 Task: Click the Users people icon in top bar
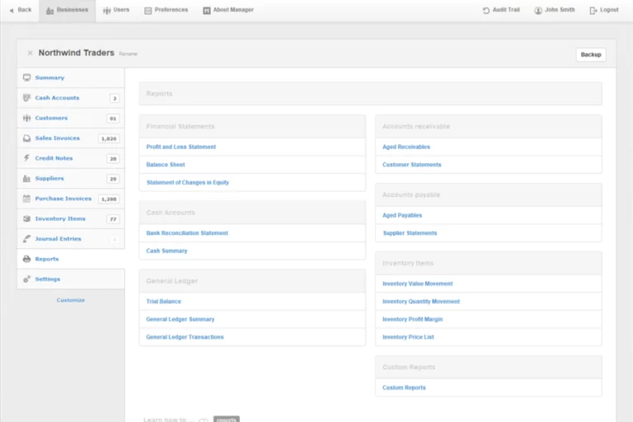point(107,10)
